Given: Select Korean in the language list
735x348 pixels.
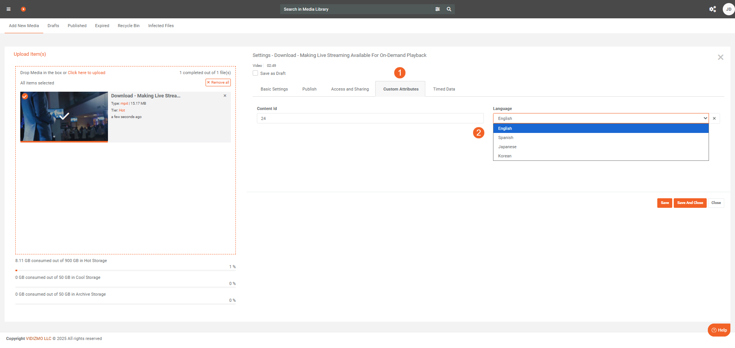Looking at the screenshot, I should pyautogui.click(x=505, y=156).
